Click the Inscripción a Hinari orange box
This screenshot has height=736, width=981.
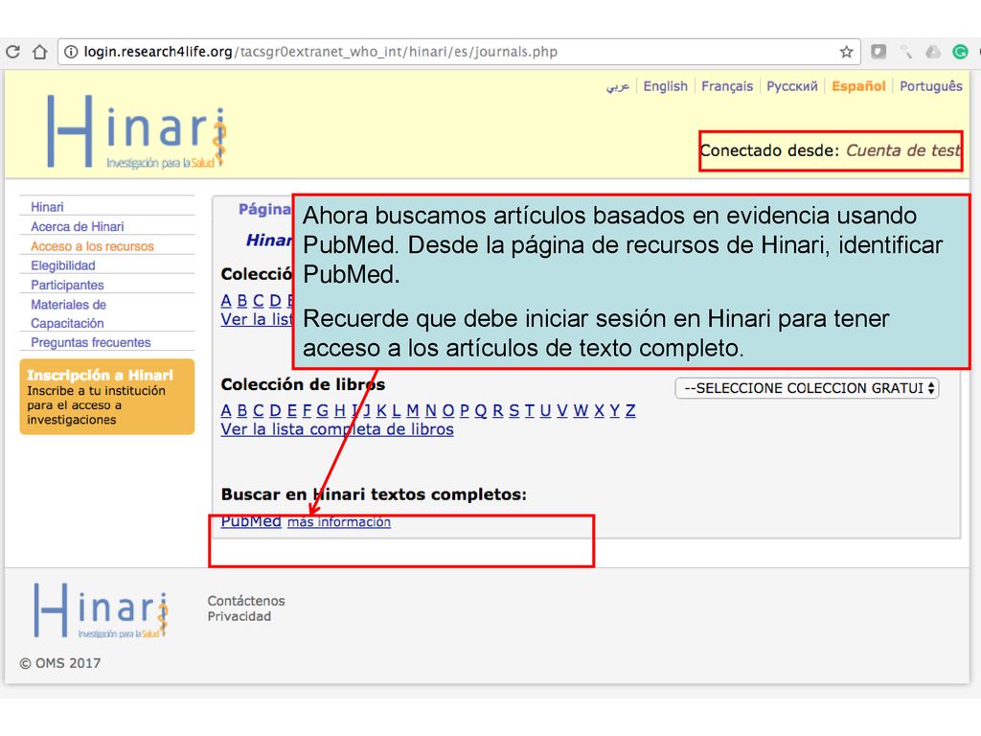pyautogui.click(x=107, y=397)
